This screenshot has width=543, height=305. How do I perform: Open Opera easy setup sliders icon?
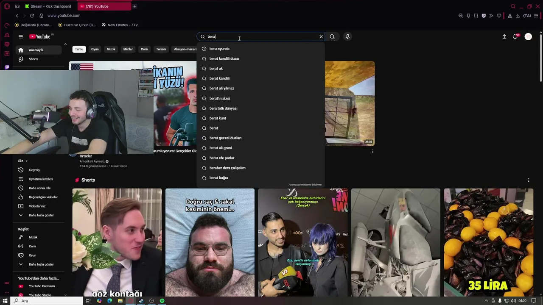pyautogui.click(x=536, y=16)
